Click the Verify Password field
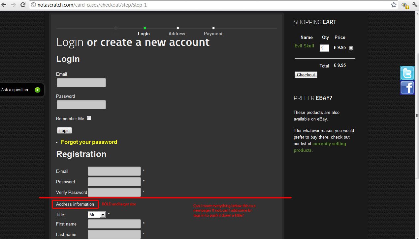The width and height of the screenshot is (419, 239). point(114,192)
